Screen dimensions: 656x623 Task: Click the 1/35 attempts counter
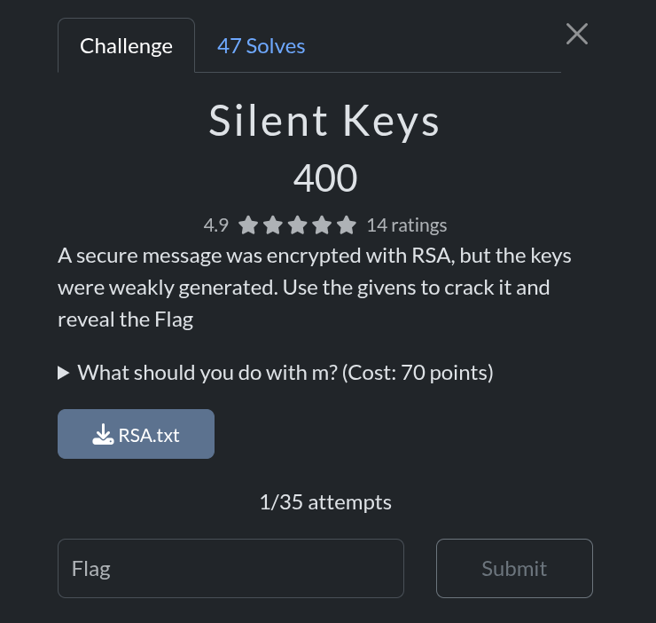click(325, 502)
